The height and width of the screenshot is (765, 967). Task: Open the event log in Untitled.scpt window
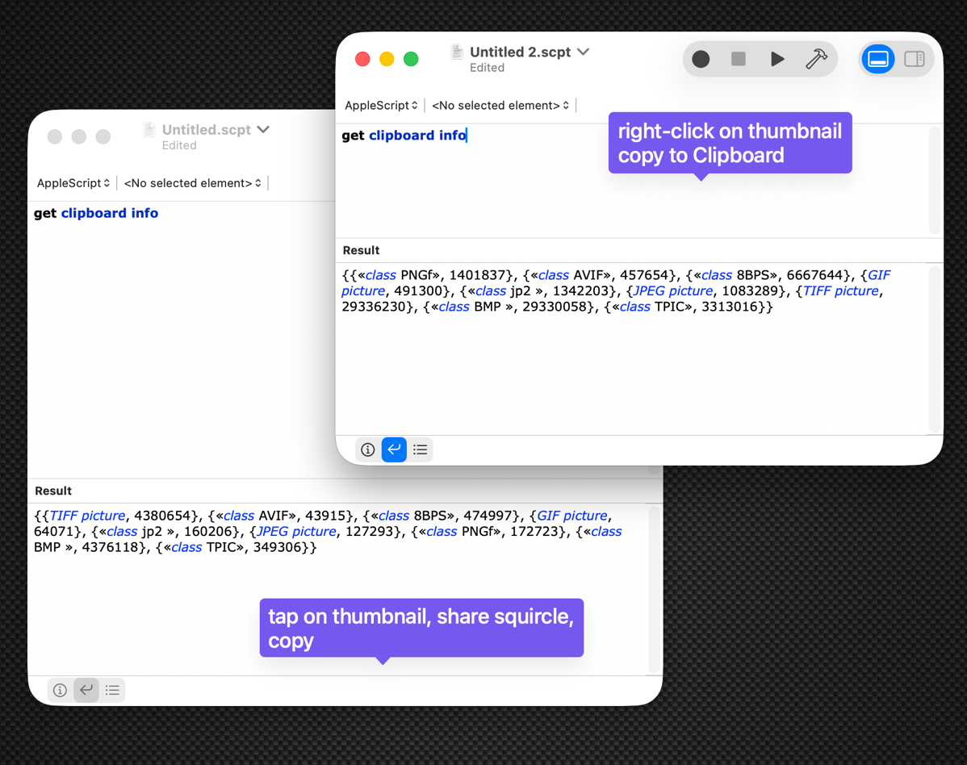coord(112,690)
